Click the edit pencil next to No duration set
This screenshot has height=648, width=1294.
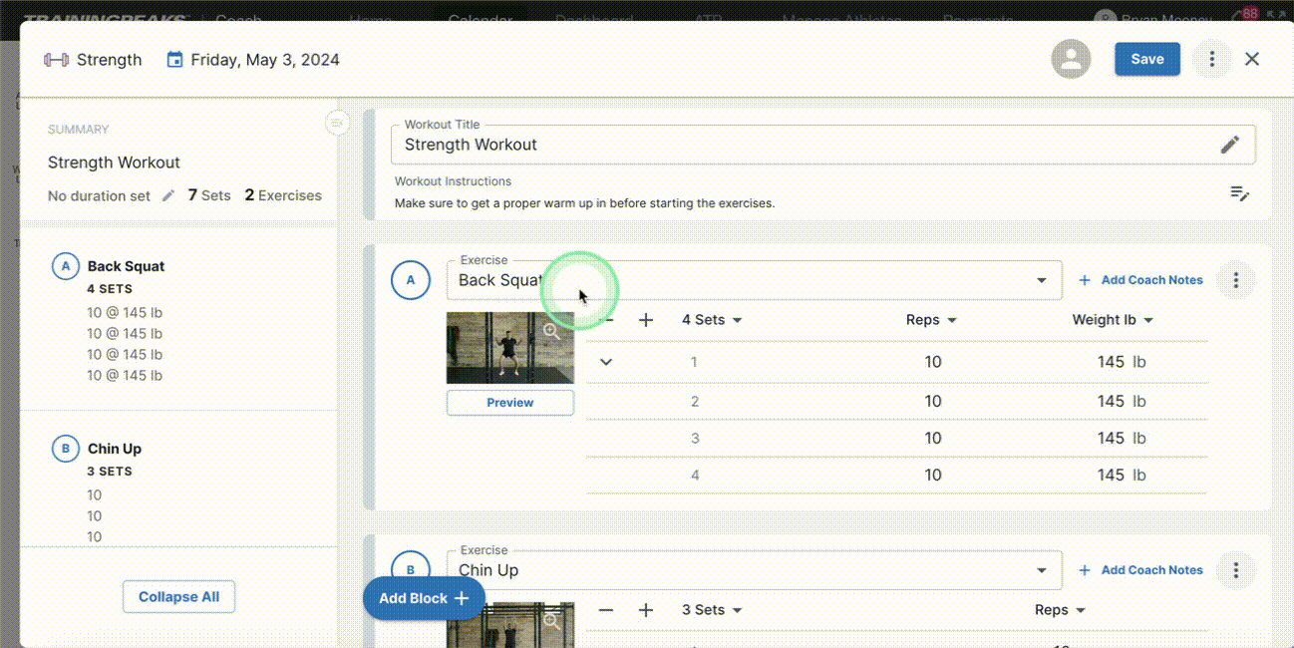click(x=167, y=195)
